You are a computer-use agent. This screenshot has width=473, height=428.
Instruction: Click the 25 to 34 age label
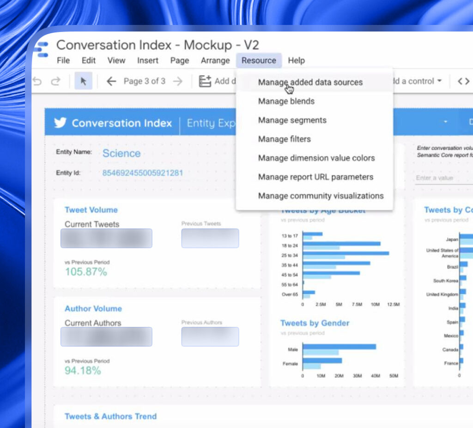coord(290,255)
